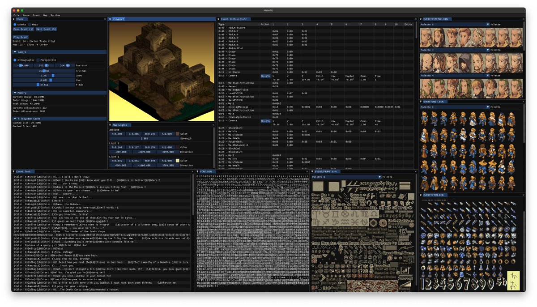
Task: Close the EVENT/FRAME.BIN panel with its X
Action: click(415, 171)
